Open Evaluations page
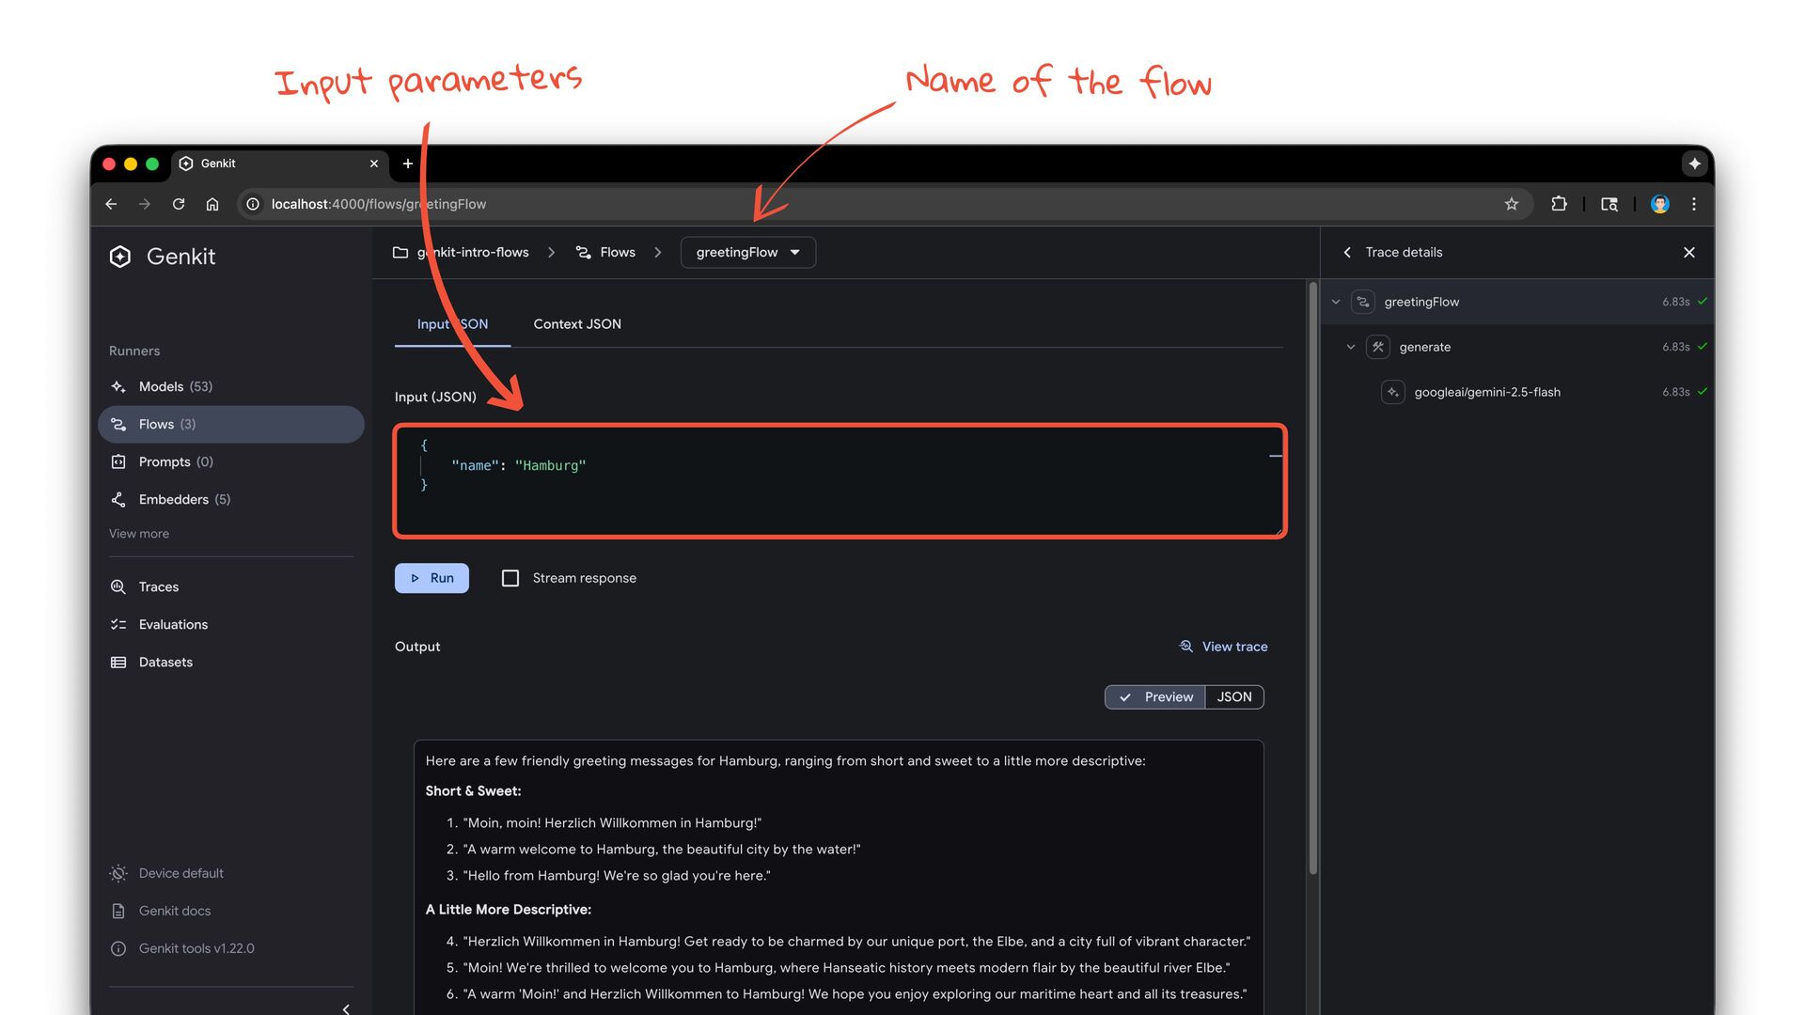 click(x=173, y=624)
